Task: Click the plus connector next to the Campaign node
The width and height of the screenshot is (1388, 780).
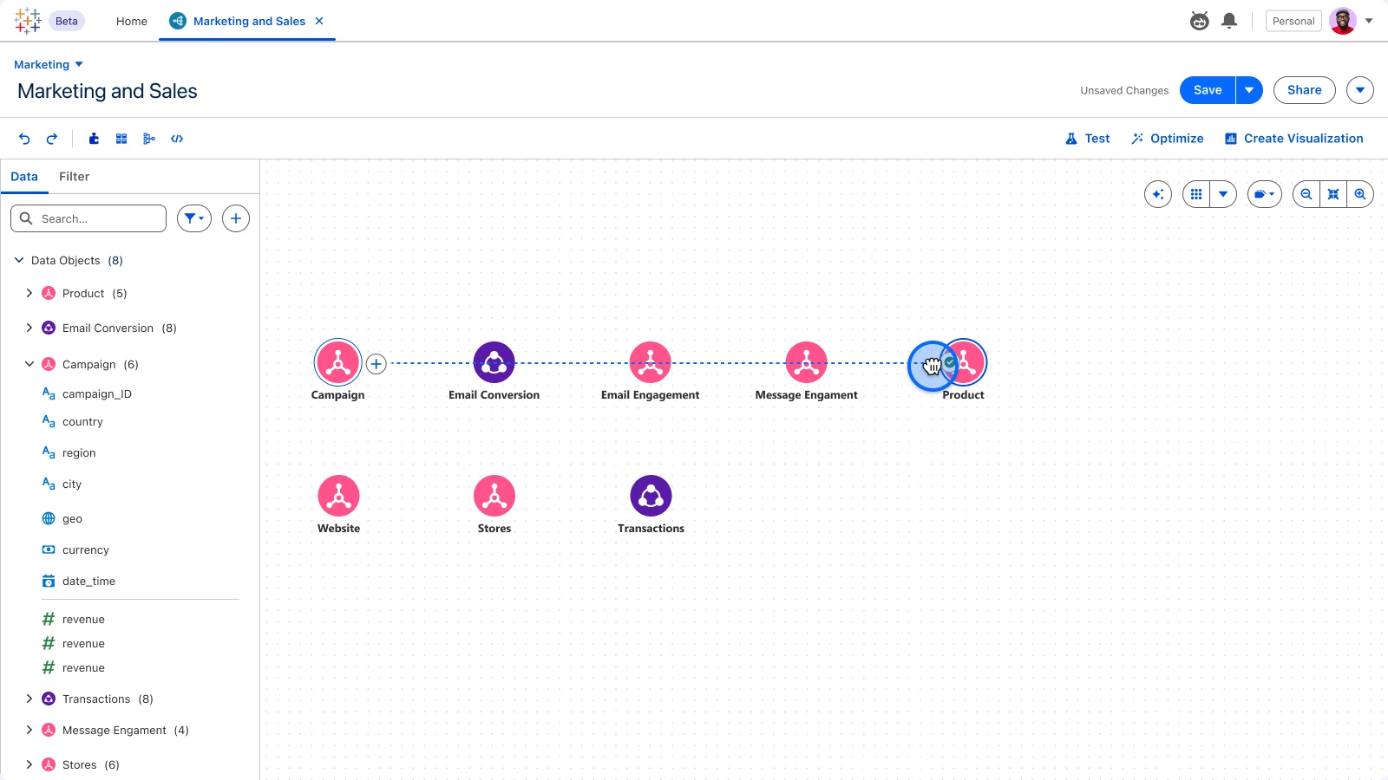Action: (x=376, y=364)
